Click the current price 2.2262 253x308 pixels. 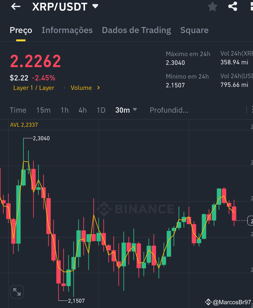pos(35,61)
